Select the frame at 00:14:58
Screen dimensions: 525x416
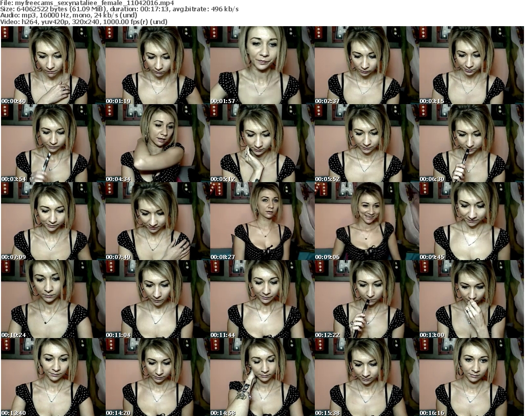pyautogui.click(x=262, y=377)
